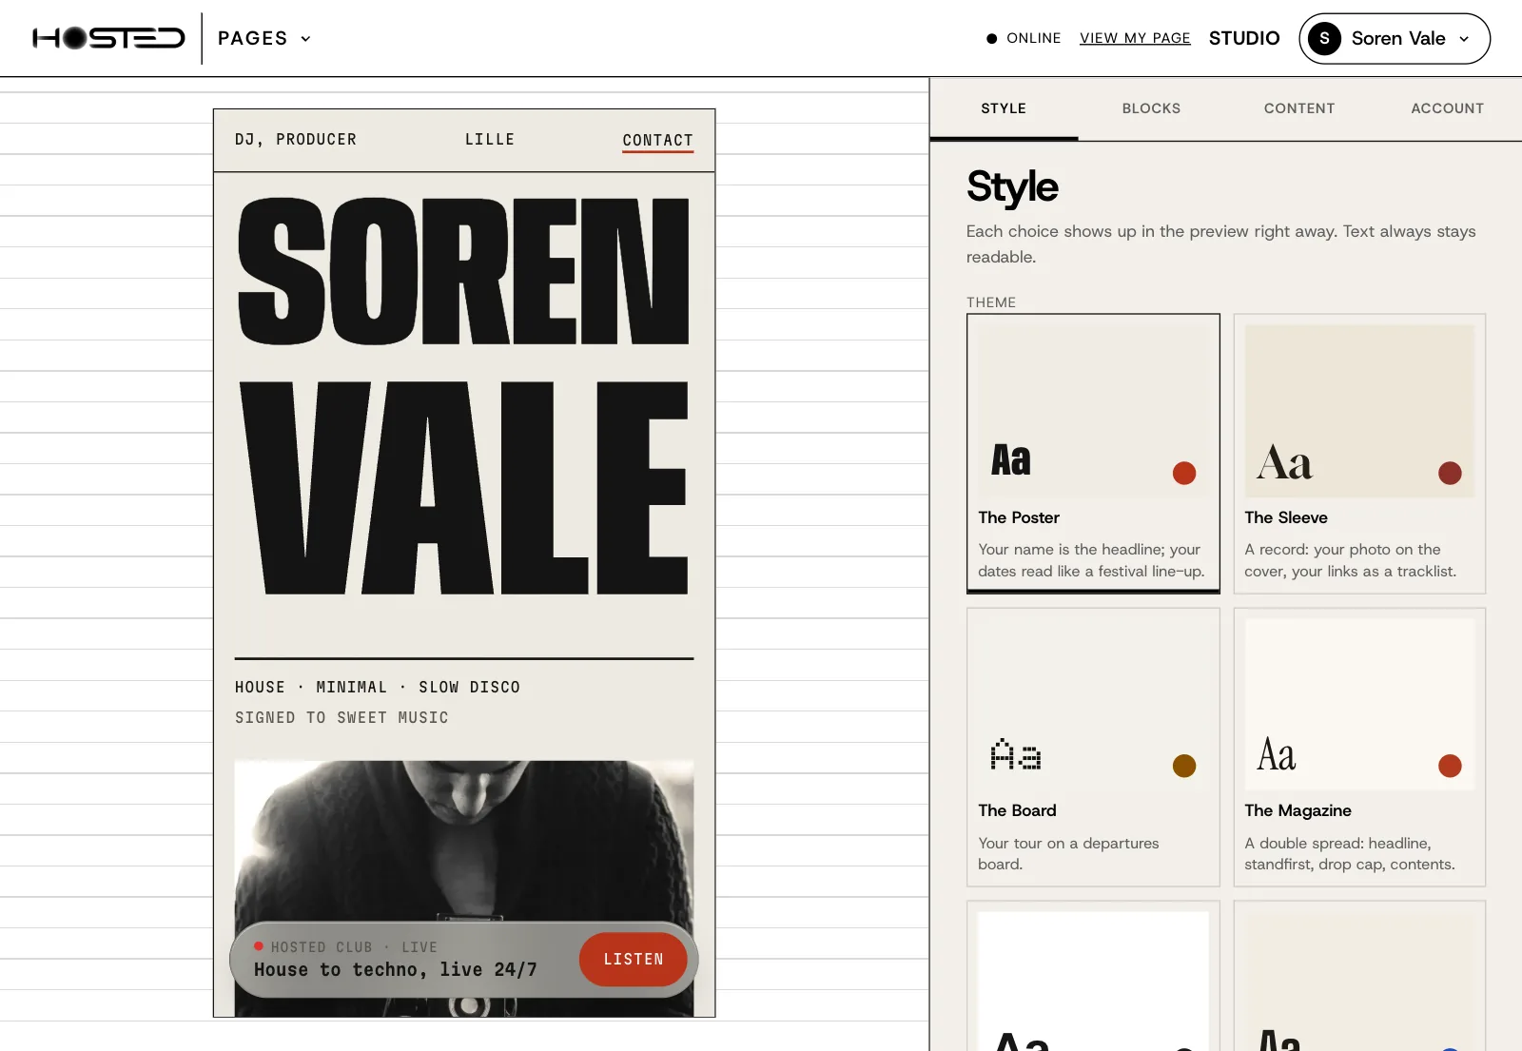Image resolution: width=1522 pixels, height=1051 pixels.
Task: Click 'SIGNED TO SWEET MUSIC' text
Action: point(341,717)
